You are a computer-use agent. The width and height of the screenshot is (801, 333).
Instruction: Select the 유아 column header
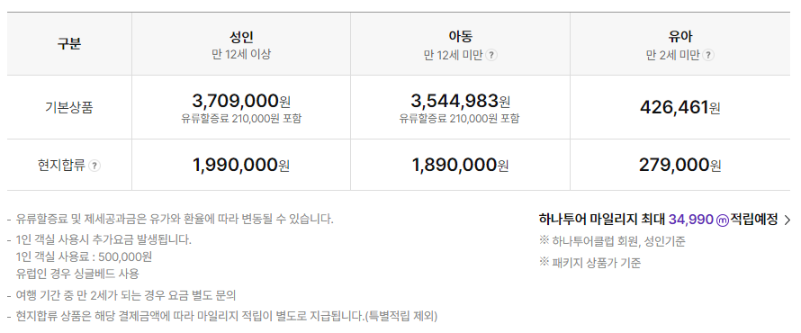pos(679,44)
